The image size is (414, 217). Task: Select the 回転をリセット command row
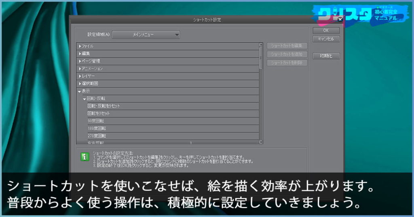pyautogui.click(x=173, y=113)
